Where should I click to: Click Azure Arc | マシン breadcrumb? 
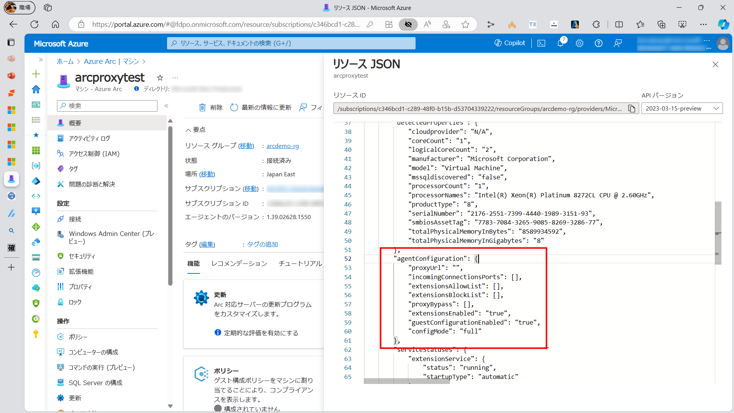pyautogui.click(x=111, y=62)
